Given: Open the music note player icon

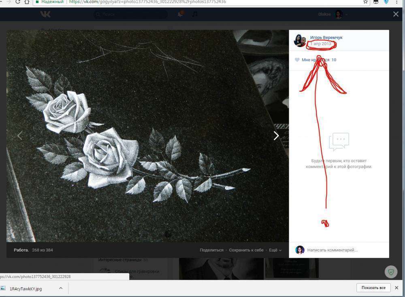Looking at the screenshot, I should [x=195, y=14].
